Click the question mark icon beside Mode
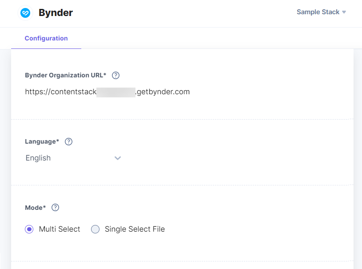The image size is (362, 269). 55,207
